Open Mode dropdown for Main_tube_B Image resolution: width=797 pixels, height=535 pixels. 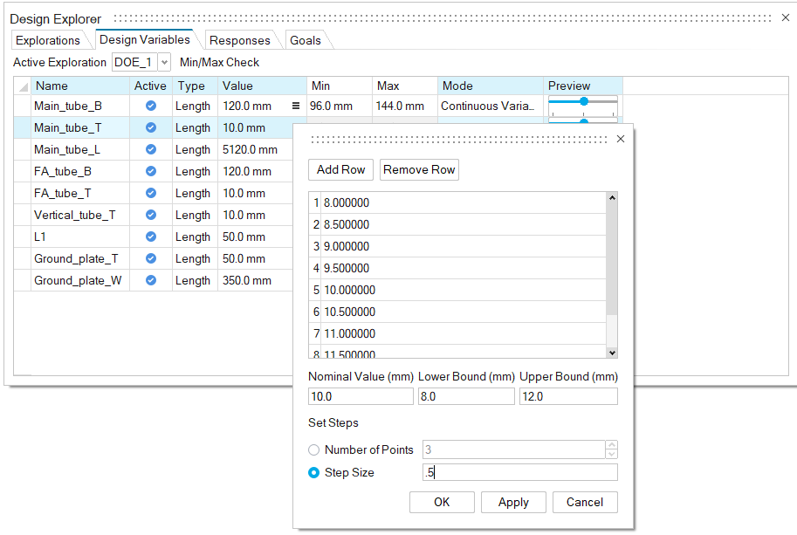[x=489, y=106]
